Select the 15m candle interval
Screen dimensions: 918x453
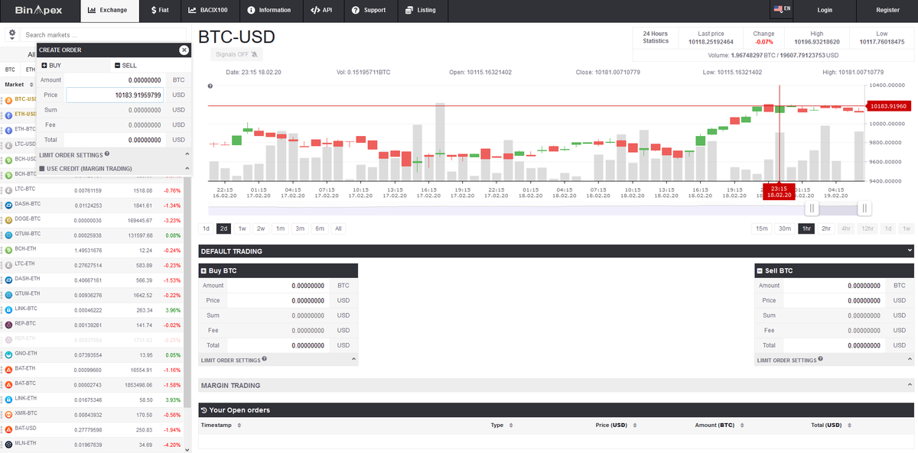pyautogui.click(x=762, y=228)
